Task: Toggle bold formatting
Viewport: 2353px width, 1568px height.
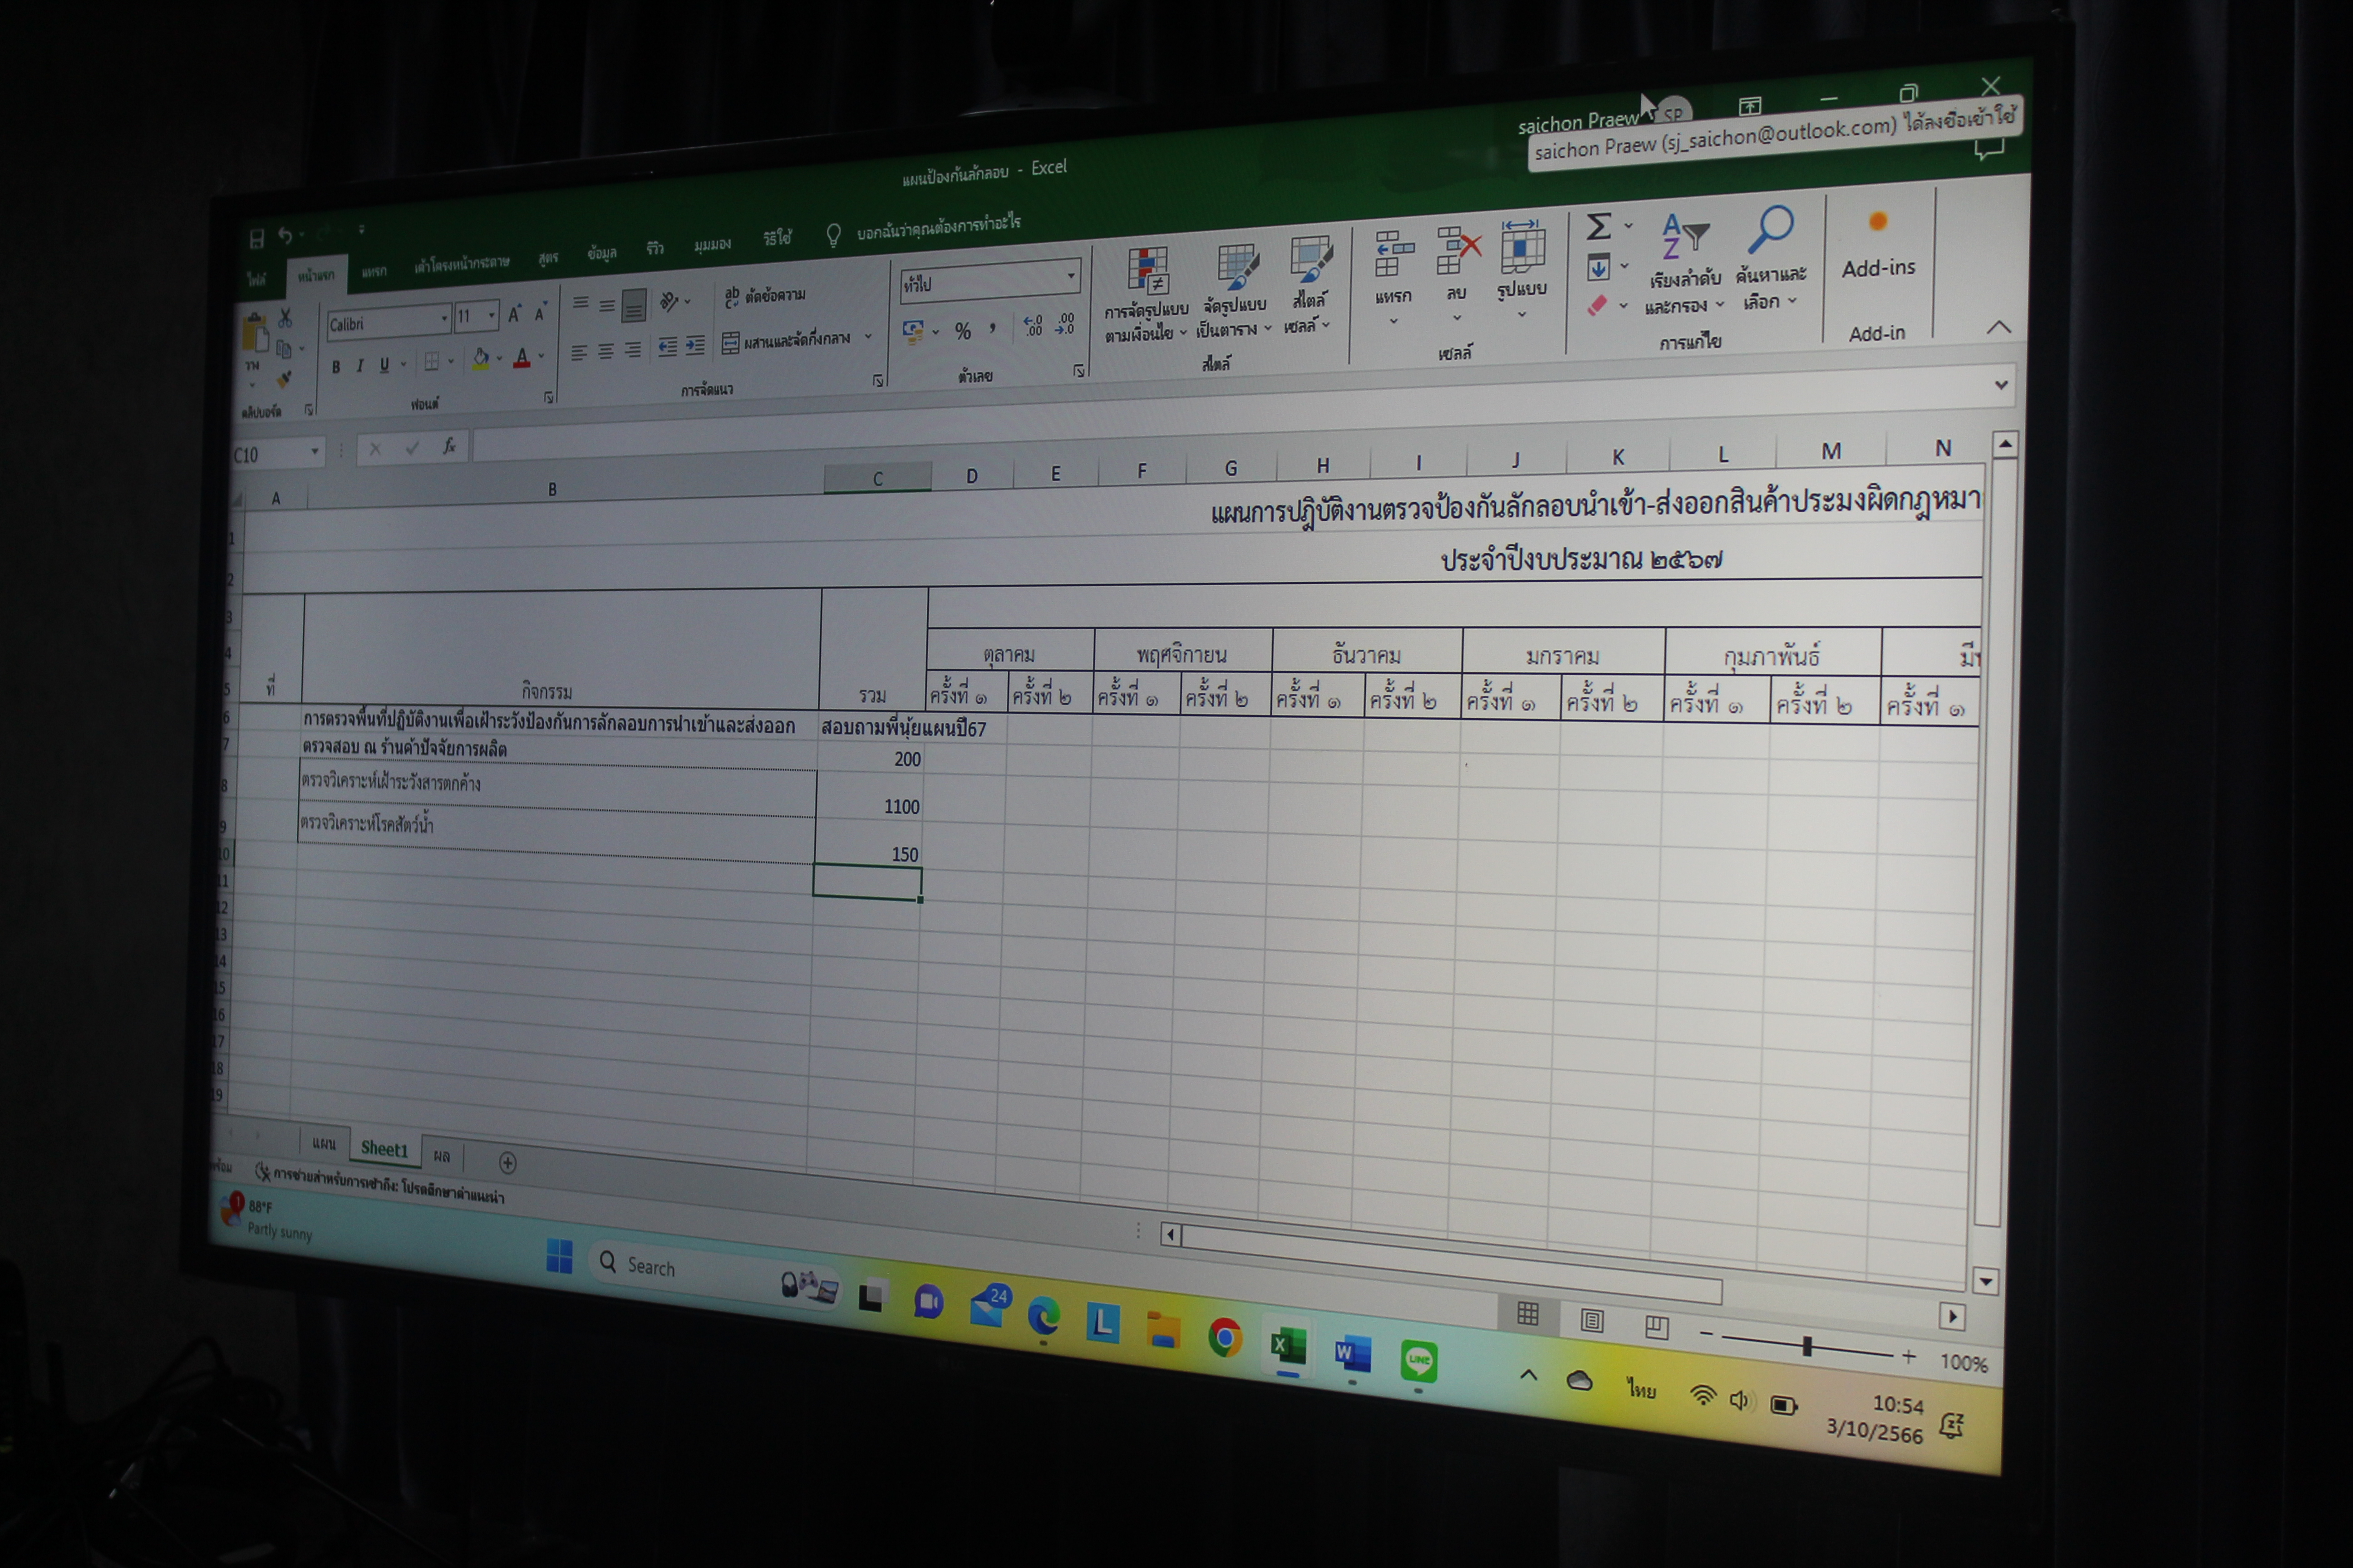Action: coord(336,367)
